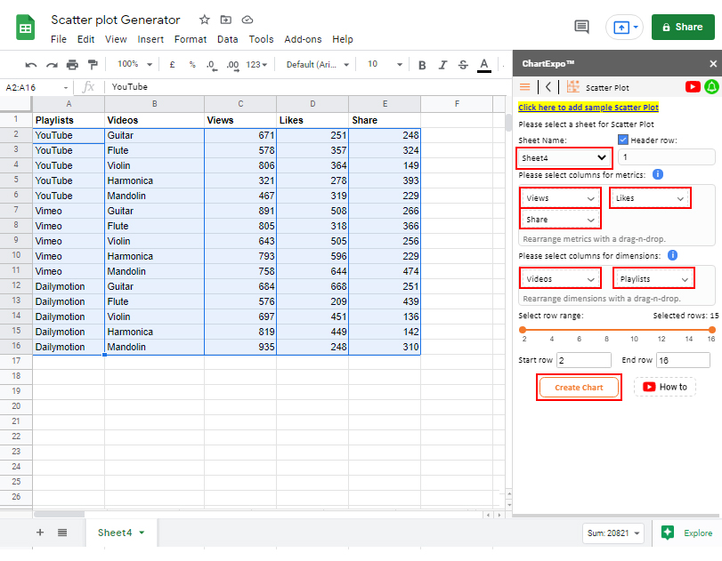Viewport: 722px width, 561px height.
Task: Open the Share metric dropdown
Action: pyautogui.click(x=560, y=220)
